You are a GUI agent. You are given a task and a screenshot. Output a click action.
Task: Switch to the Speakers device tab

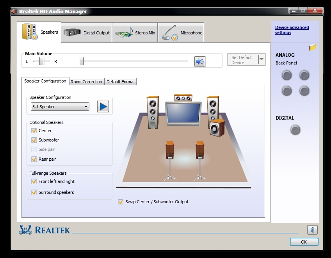coord(39,32)
